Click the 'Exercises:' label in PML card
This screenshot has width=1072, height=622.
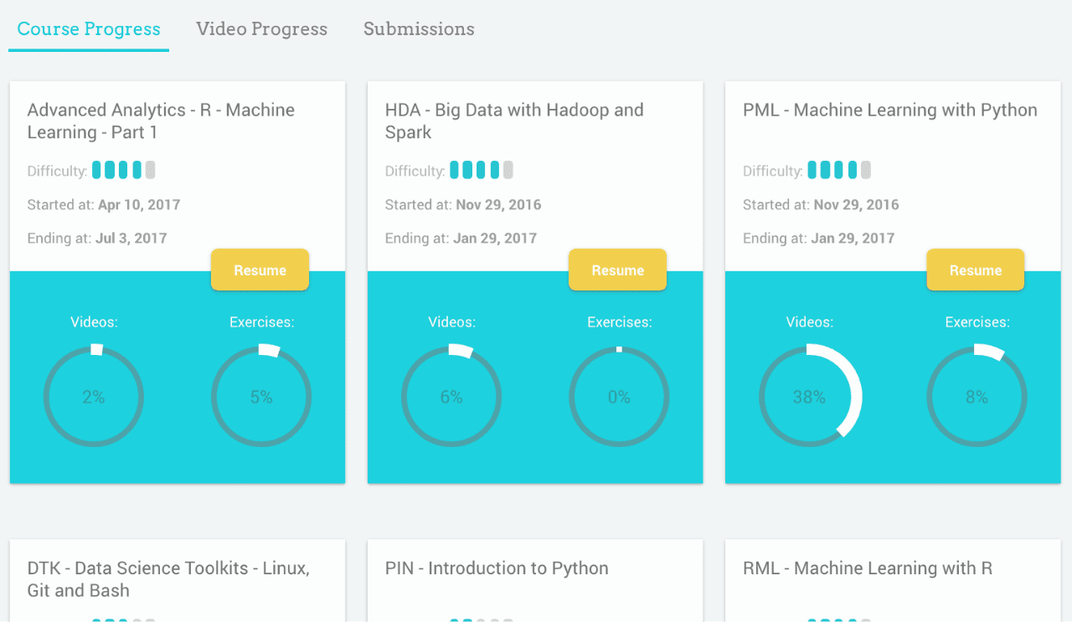pos(977,322)
